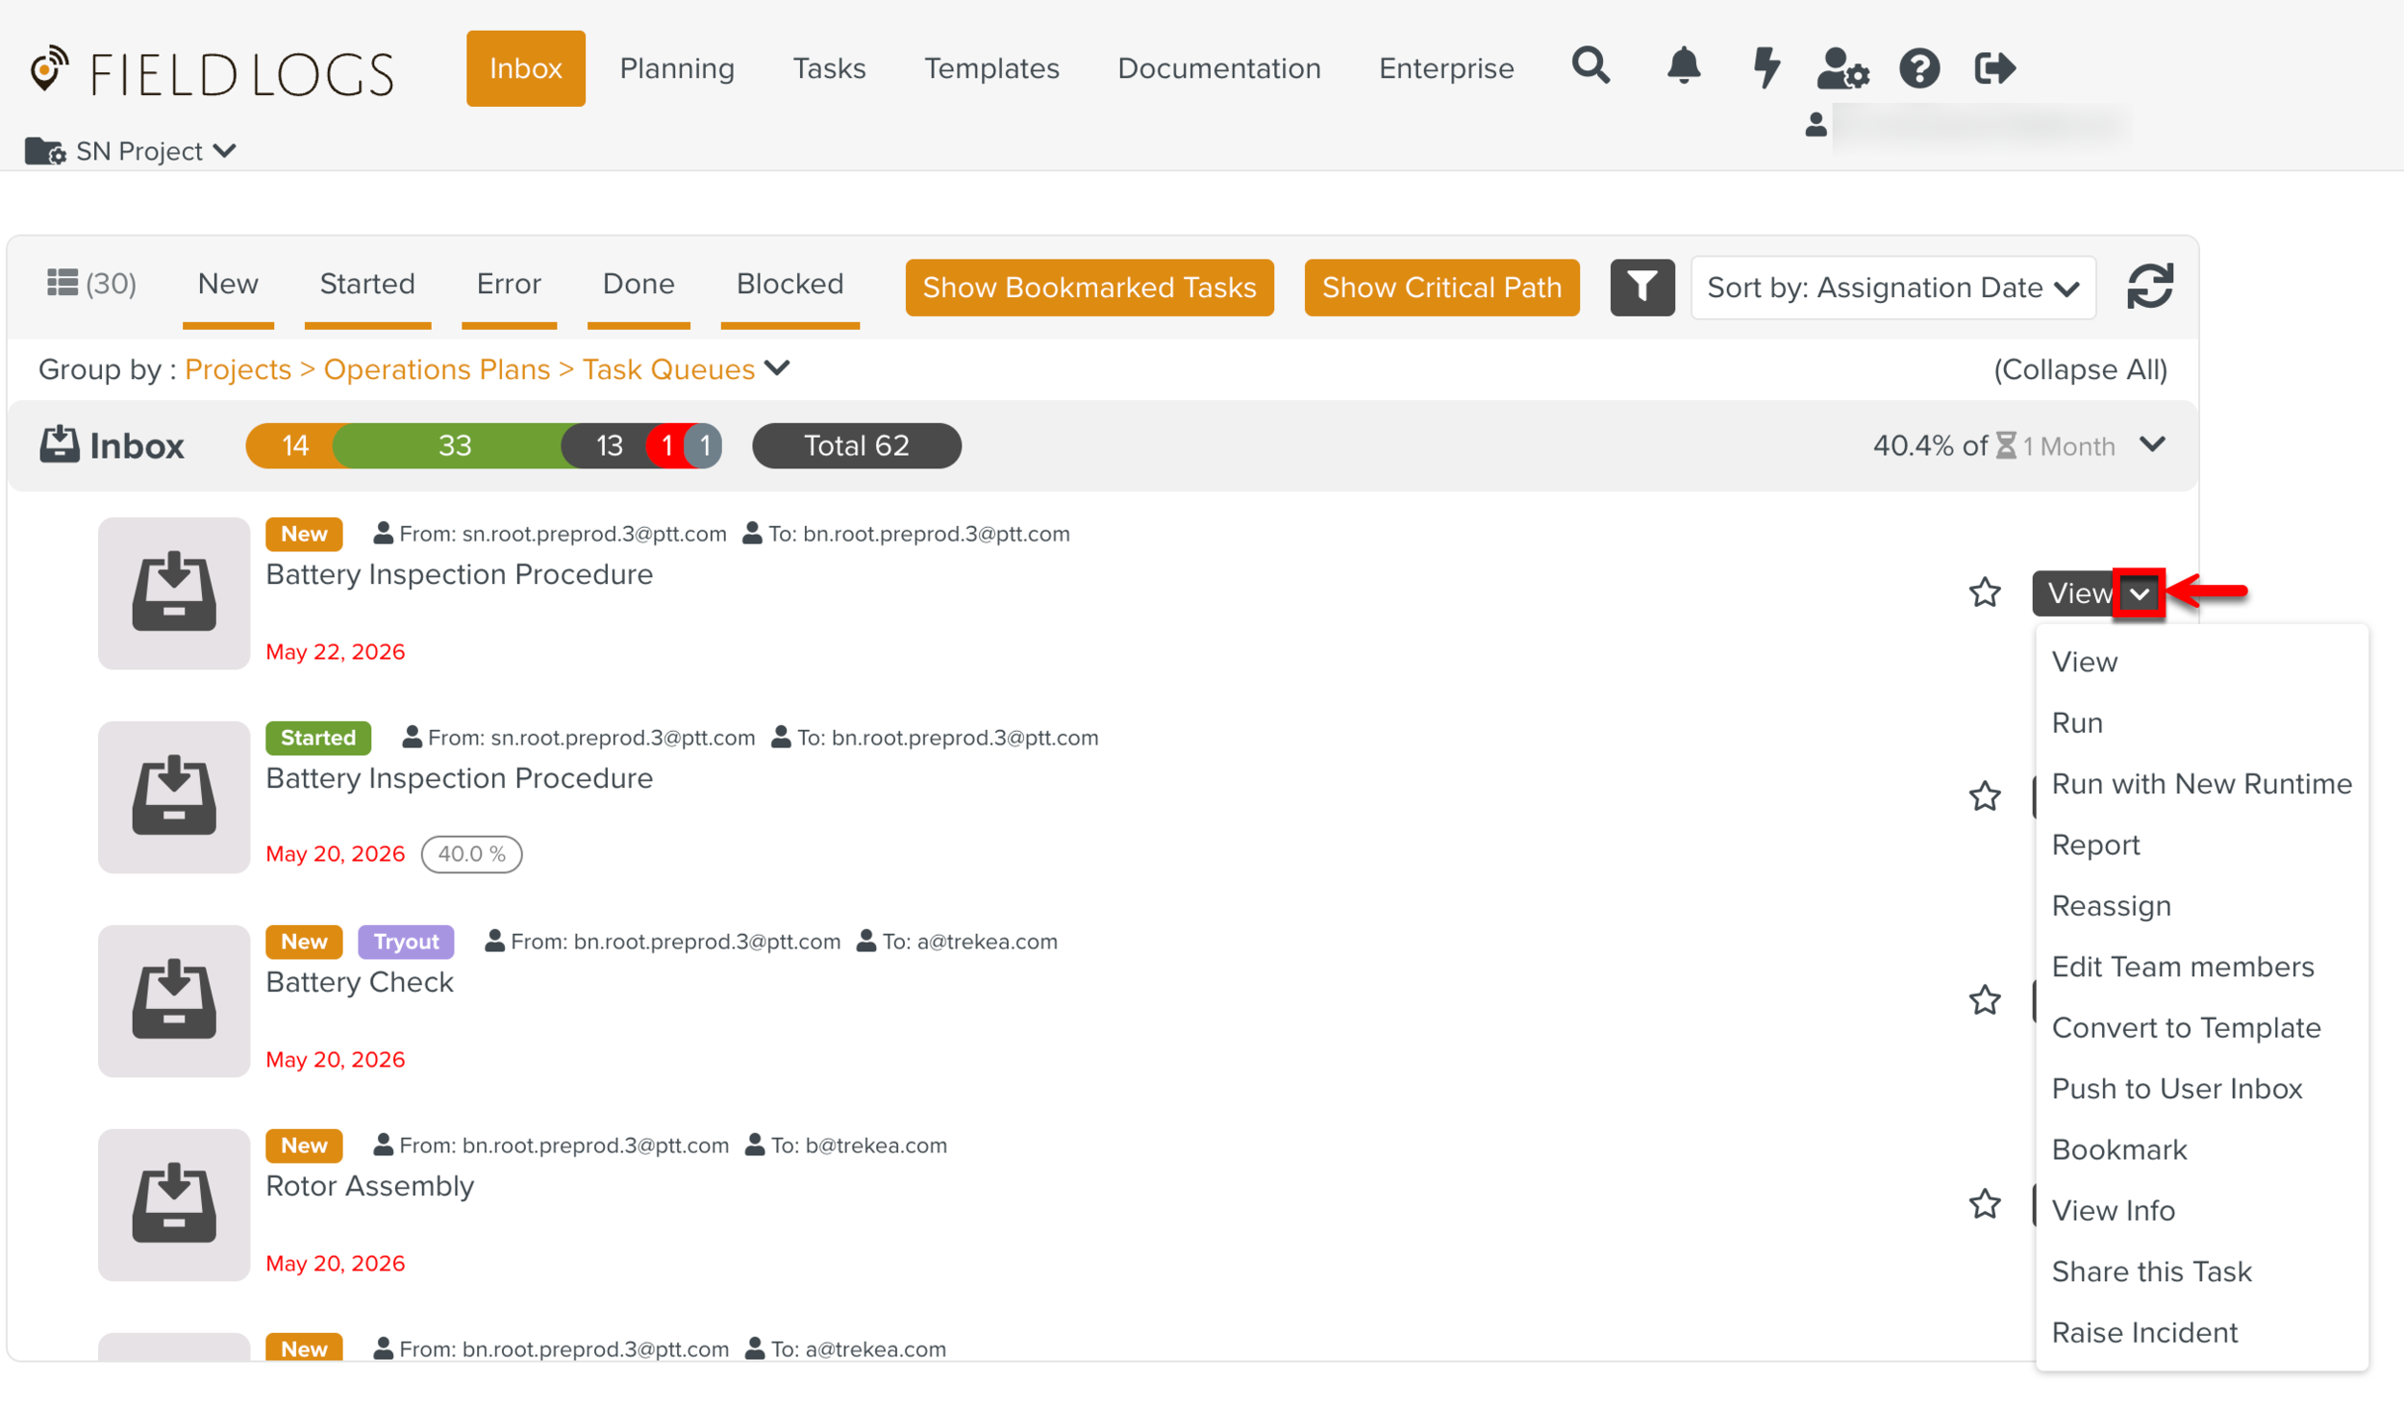The height and width of the screenshot is (1410, 2404).
Task: Filter by Error status tab
Action: click(509, 285)
